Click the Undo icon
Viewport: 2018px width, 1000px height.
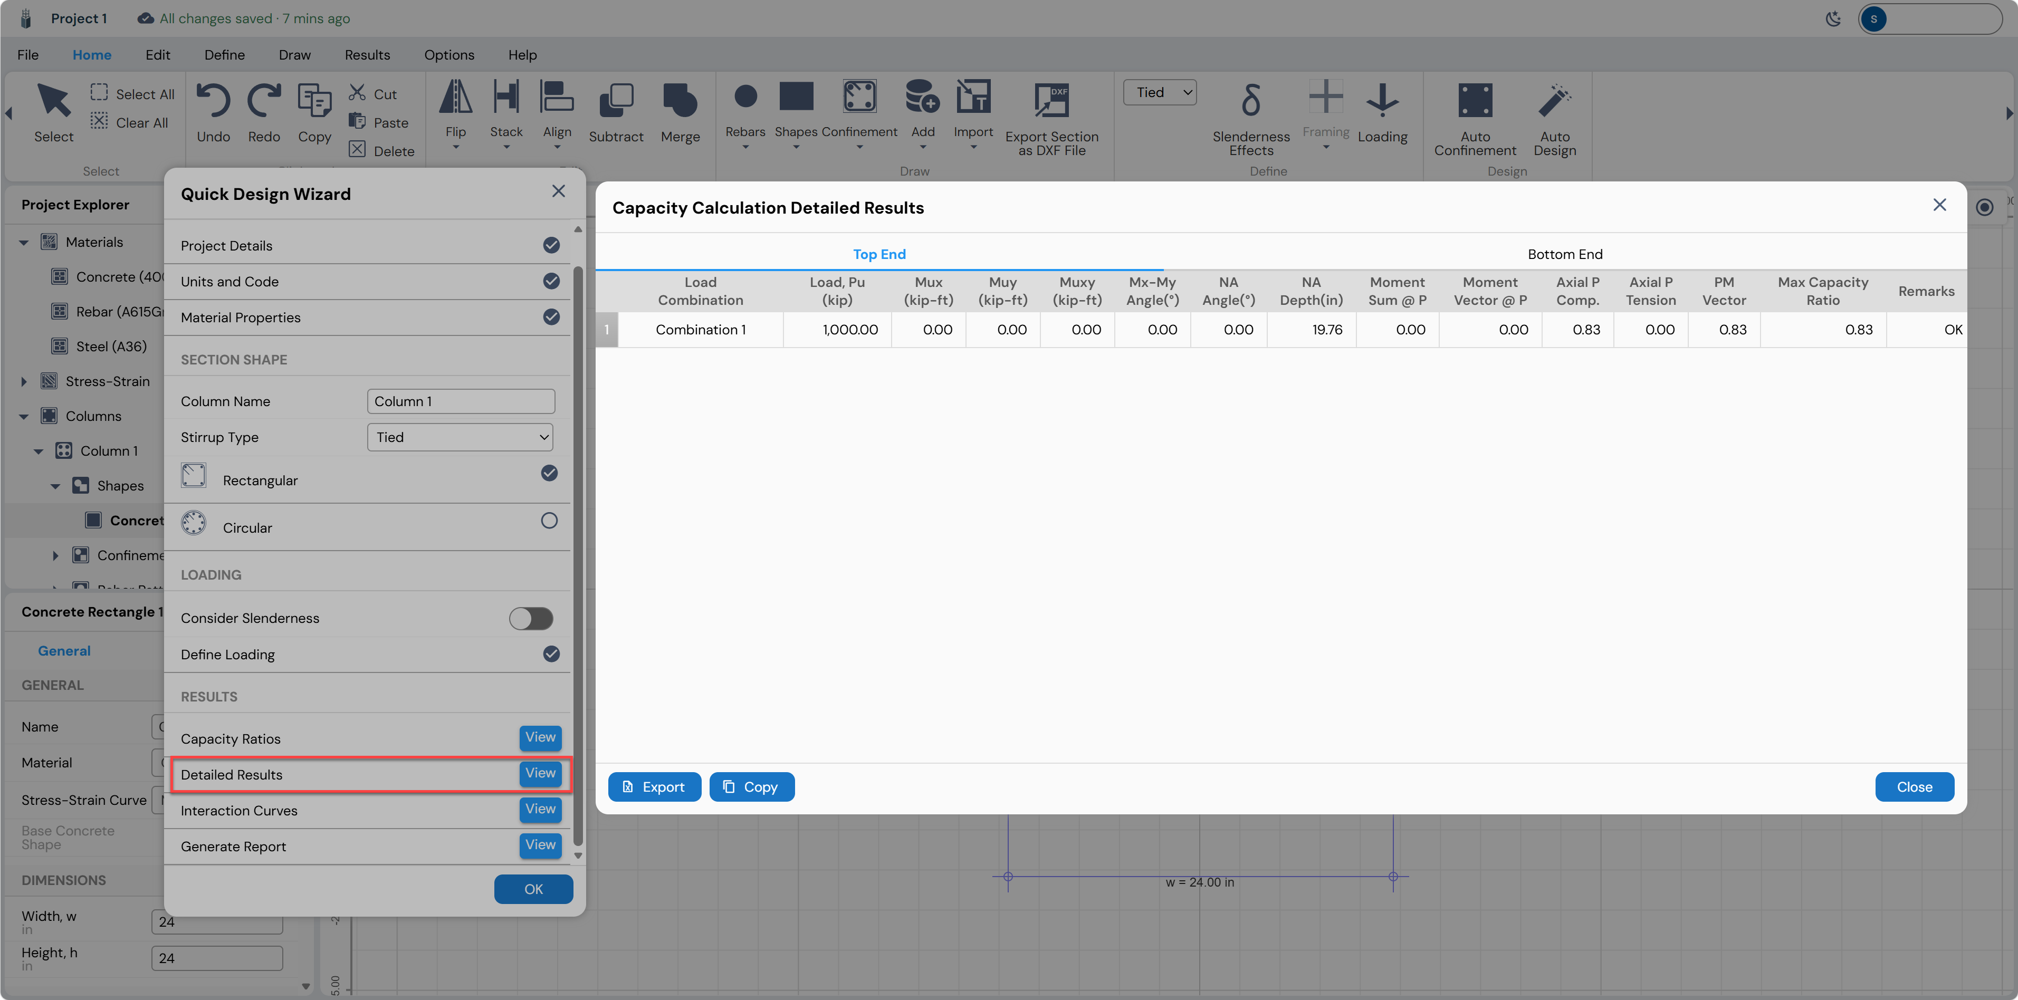click(213, 102)
